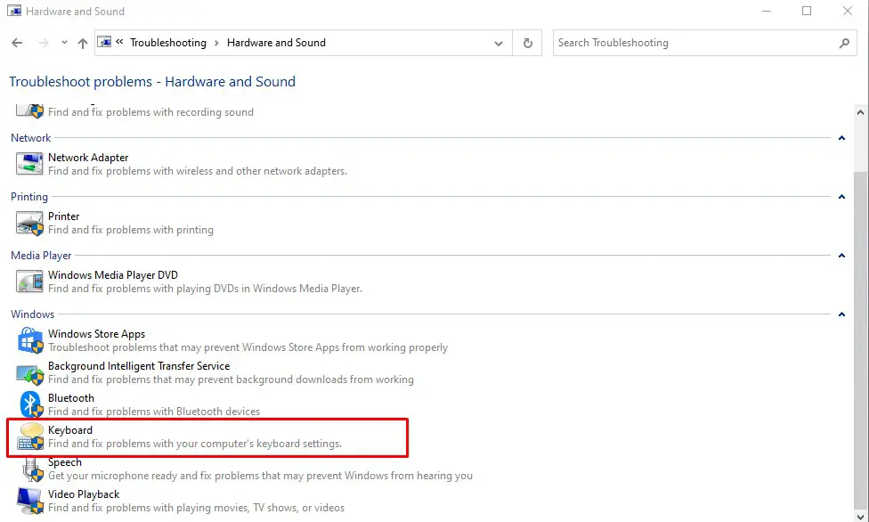869x522 pixels.
Task: Open the Network Adapter troubleshooter icon
Action: point(29,164)
